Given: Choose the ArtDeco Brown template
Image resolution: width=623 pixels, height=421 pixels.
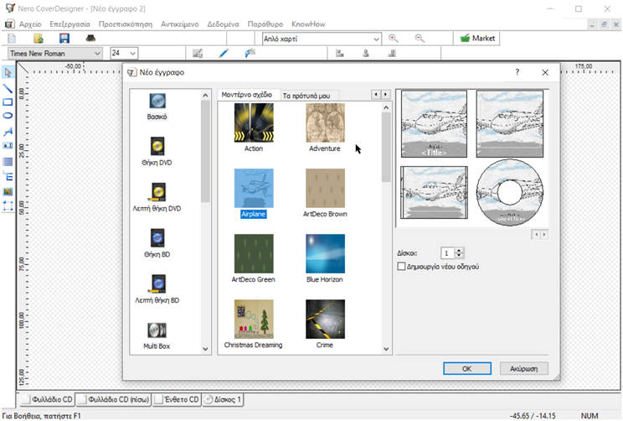Looking at the screenshot, I should [x=325, y=188].
